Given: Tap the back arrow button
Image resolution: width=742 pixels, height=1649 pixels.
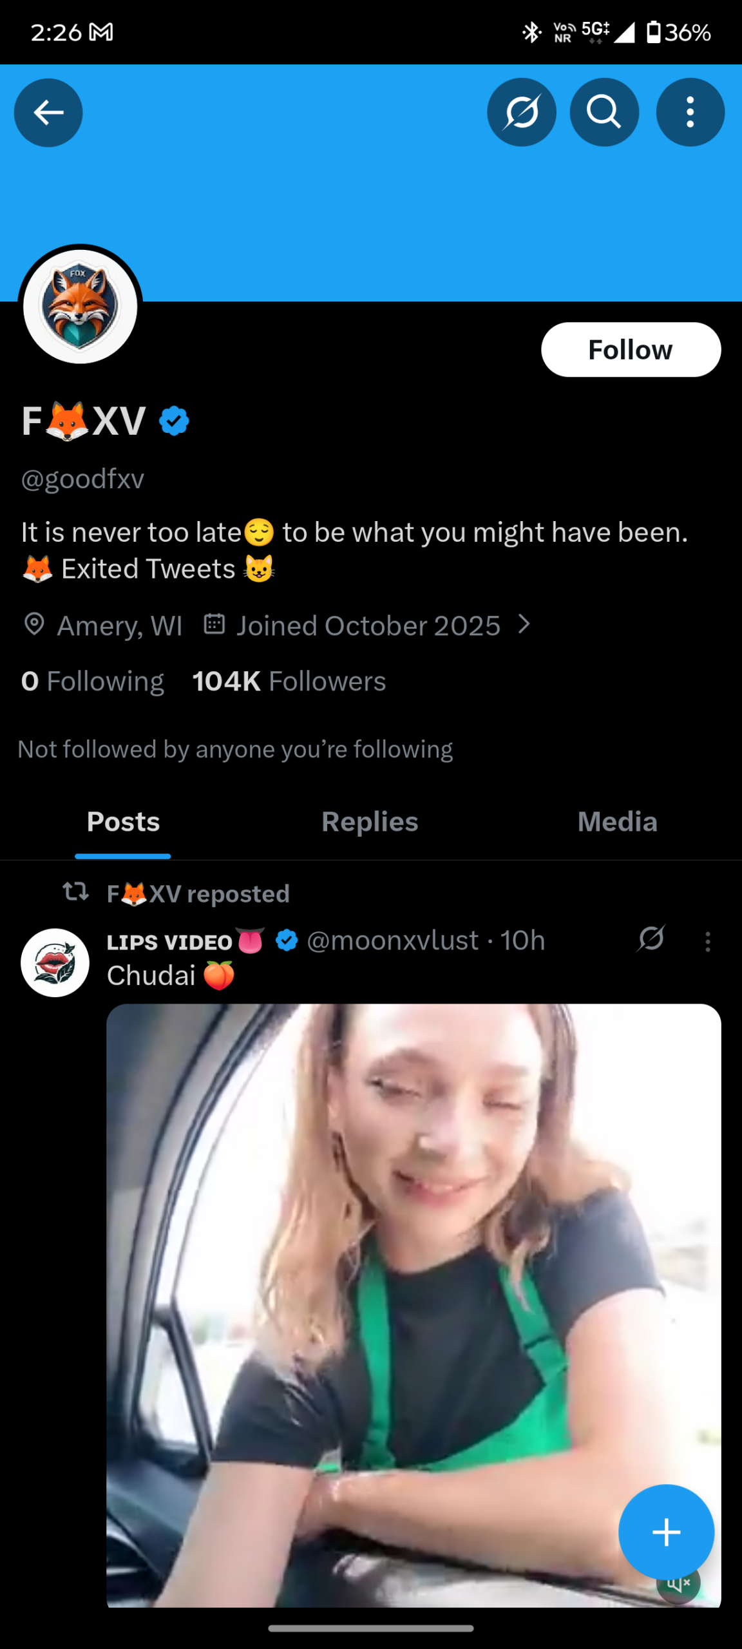Looking at the screenshot, I should pos(48,113).
